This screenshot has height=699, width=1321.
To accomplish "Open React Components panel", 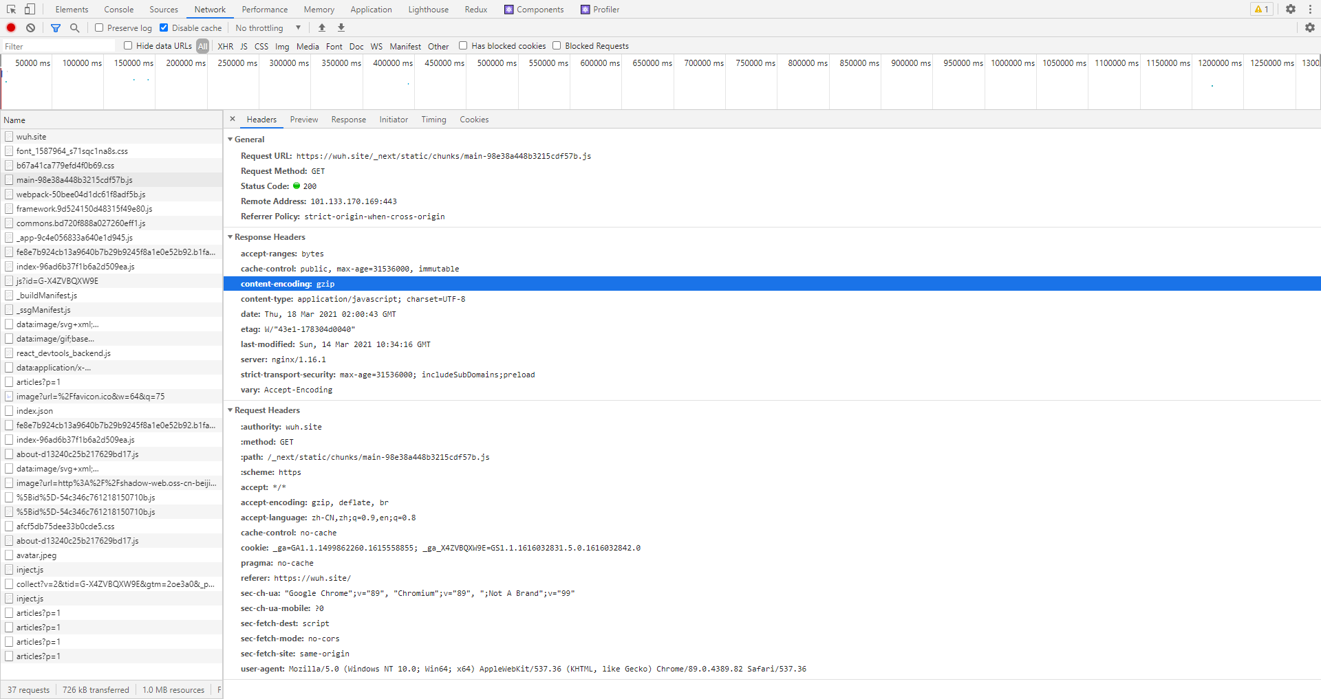I will pyautogui.click(x=534, y=9).
